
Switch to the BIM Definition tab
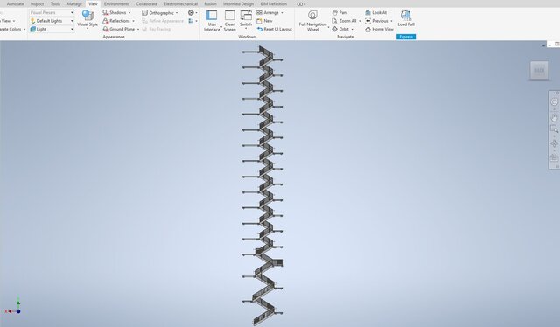pos(274,3)
